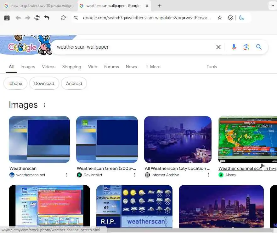Screen dimensions: 277x233
Task: Go back to previous page
Action: 18,18
